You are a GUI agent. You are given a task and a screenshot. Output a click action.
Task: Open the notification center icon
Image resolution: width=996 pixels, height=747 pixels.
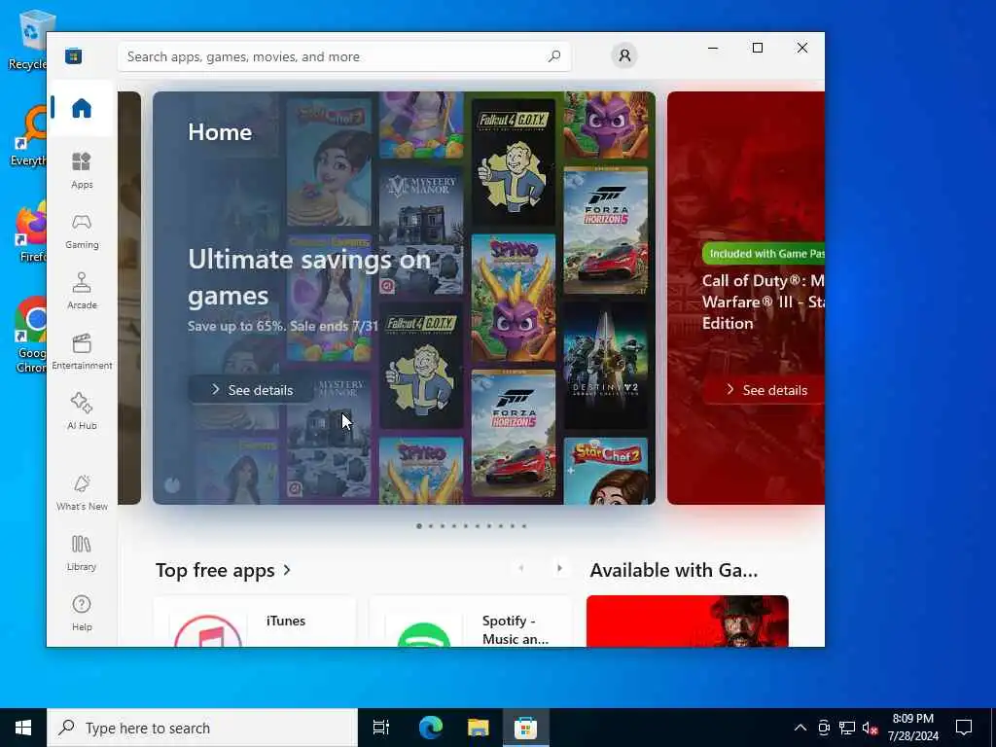[964, 728]
